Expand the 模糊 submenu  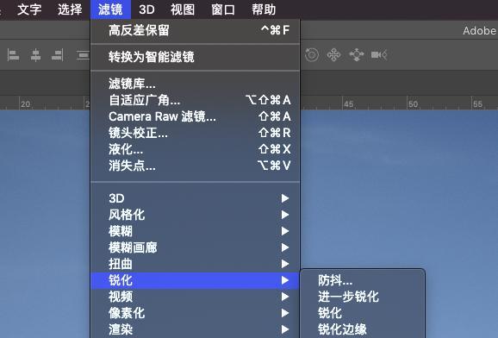(196, 231)
